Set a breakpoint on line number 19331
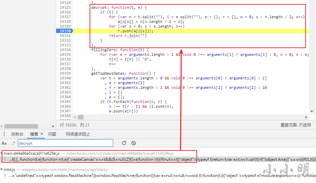Screen dimensions: 316x183 coord(65,36)
